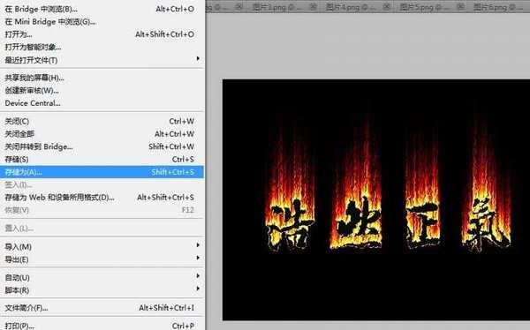Choose 存储为(A)... Save As menu item
This screenshot has width=530, height=330.
pyautogui.click(x=102, y=172)
